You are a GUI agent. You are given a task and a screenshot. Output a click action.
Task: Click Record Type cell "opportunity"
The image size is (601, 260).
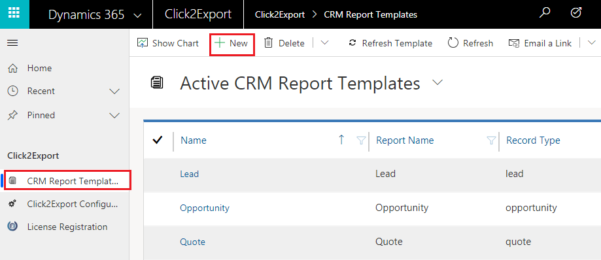(531, 208)
